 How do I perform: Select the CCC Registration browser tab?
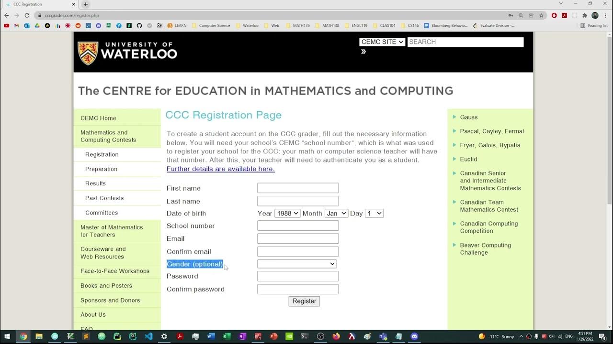pyautogui.click(x=40, y=4)
